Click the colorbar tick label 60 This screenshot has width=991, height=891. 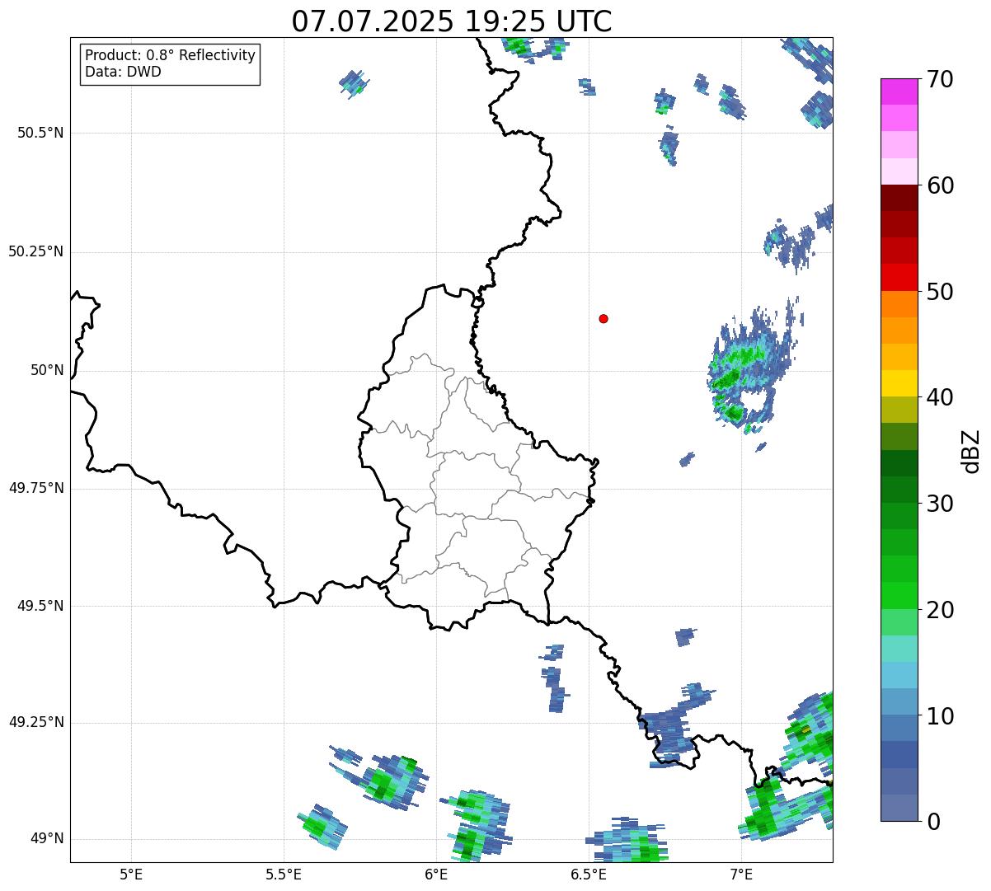[x=940, y=185]
